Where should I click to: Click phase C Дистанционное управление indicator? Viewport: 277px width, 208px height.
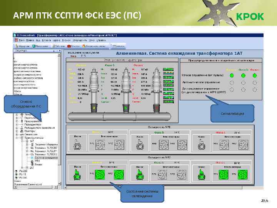255,90
